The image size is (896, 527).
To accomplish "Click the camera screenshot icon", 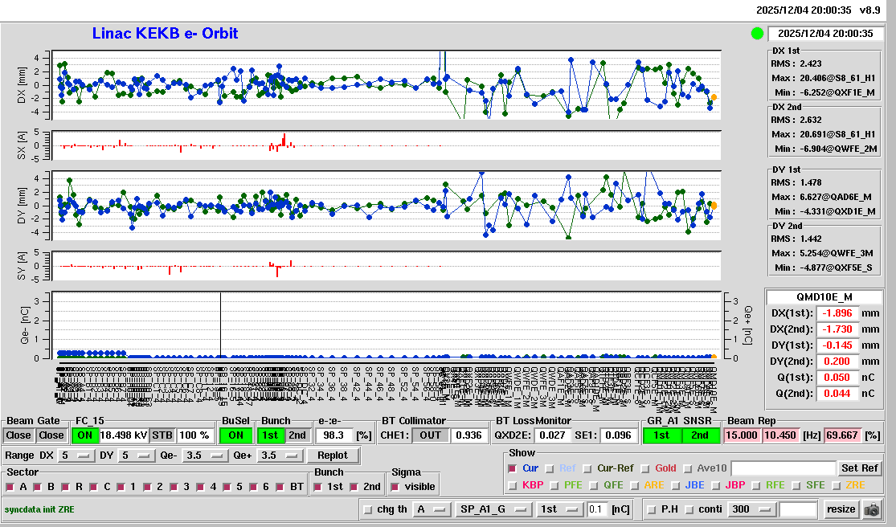I will pos(871,509).
